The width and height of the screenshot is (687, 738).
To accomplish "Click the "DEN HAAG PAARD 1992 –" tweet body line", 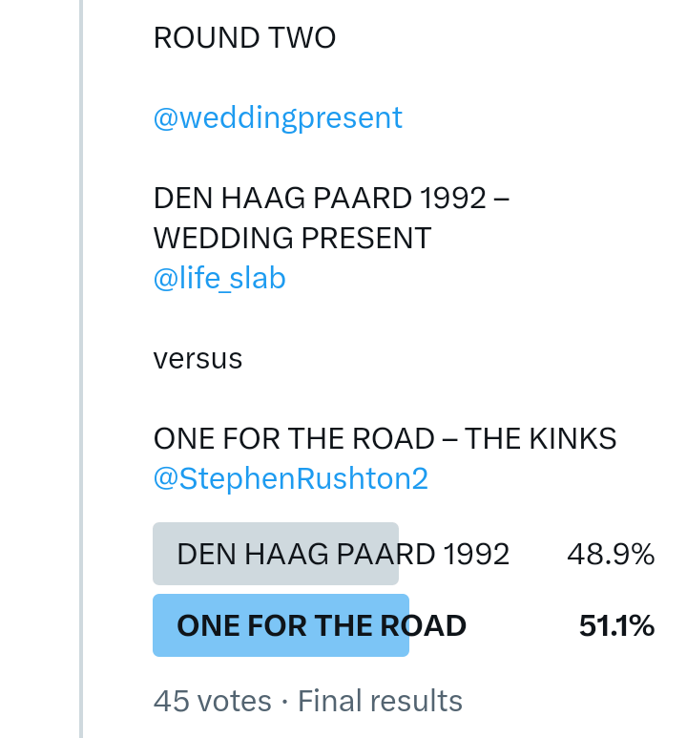I will click(x=331, y=199).
